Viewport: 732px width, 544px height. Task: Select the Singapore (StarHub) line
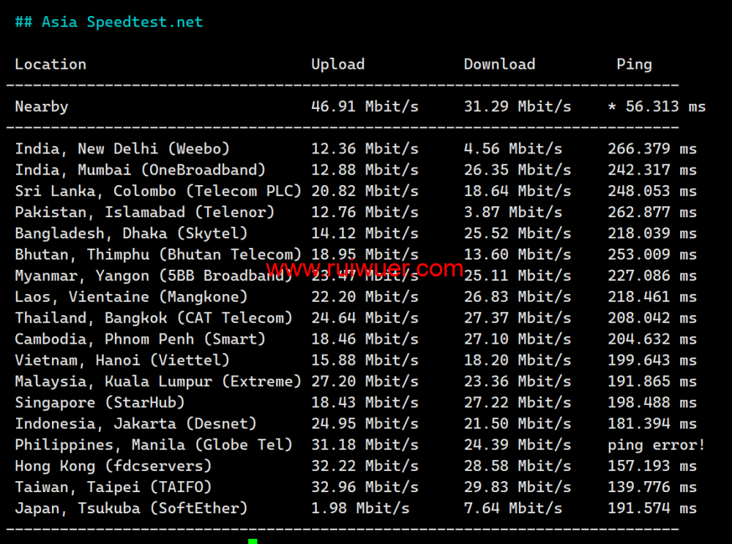[x=100, y=403]
